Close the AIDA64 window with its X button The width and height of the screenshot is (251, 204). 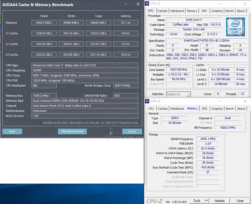[138, 4]
